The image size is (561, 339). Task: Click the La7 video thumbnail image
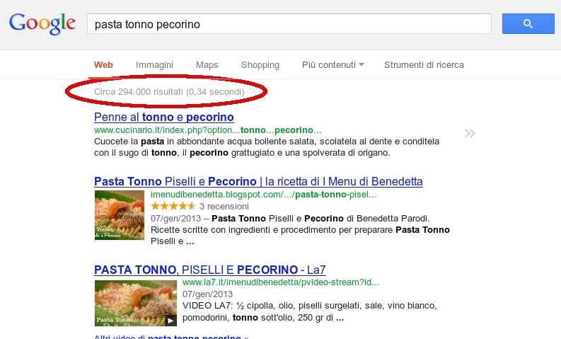[x=135, y=302]
